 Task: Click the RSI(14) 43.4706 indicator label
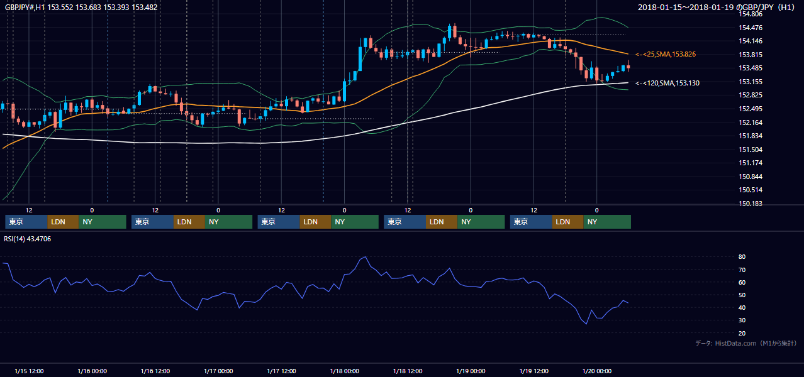click(28, 239)
